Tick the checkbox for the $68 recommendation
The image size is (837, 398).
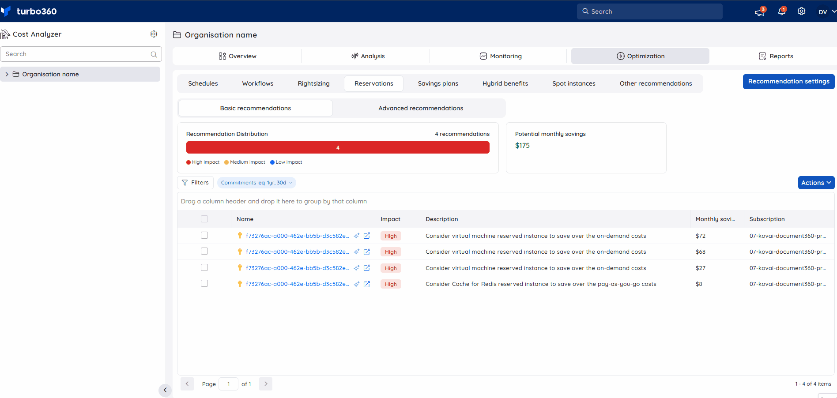[204, 251]
